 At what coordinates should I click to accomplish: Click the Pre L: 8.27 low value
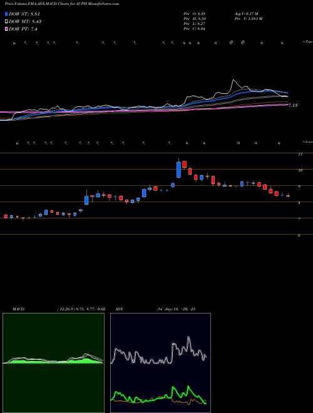[195, 24]
